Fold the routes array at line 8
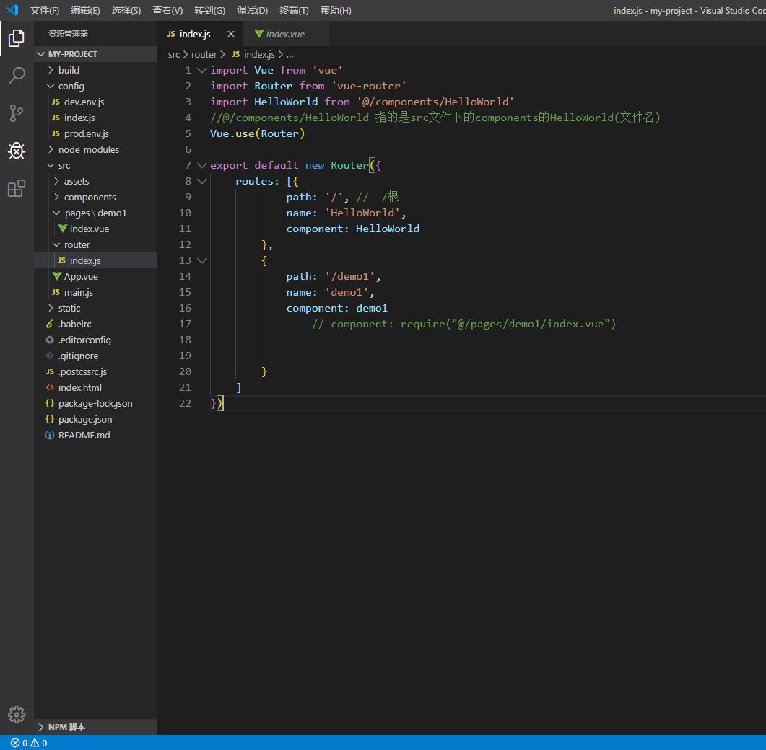 202,181
